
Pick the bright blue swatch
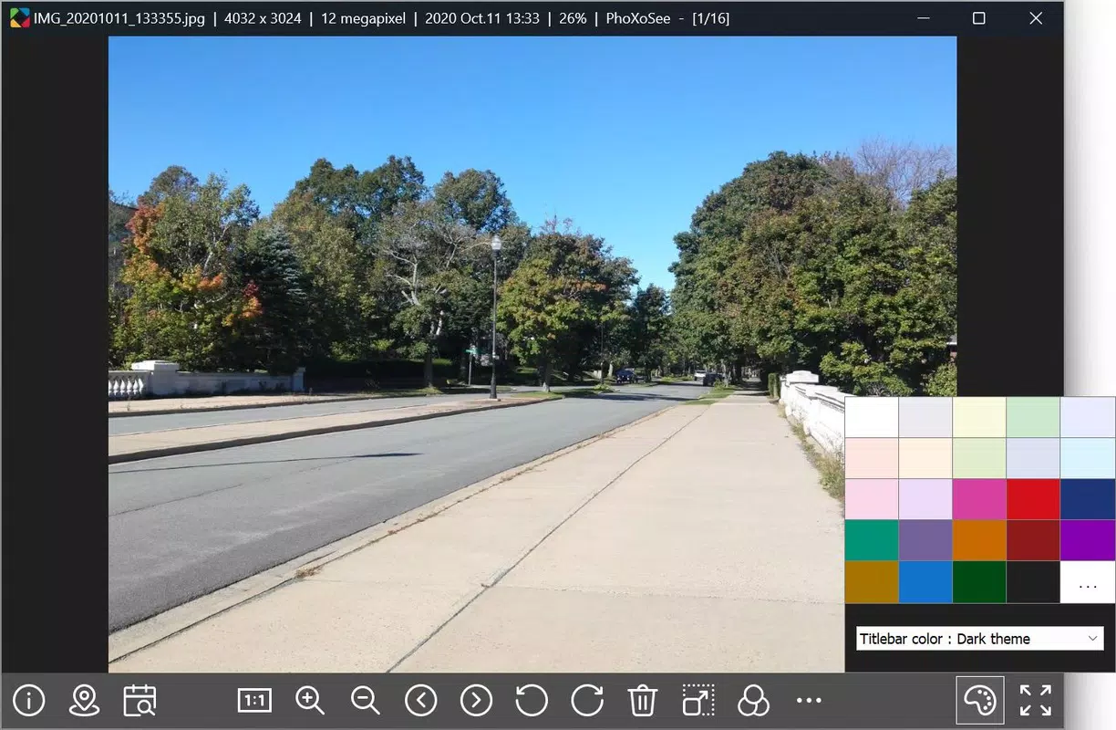[925, 581]
